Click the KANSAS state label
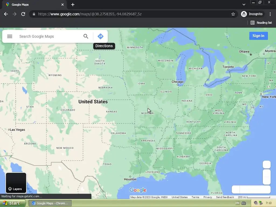Image resolution: width=276 pixels, height=207 pixels. (x=112, y=112)
